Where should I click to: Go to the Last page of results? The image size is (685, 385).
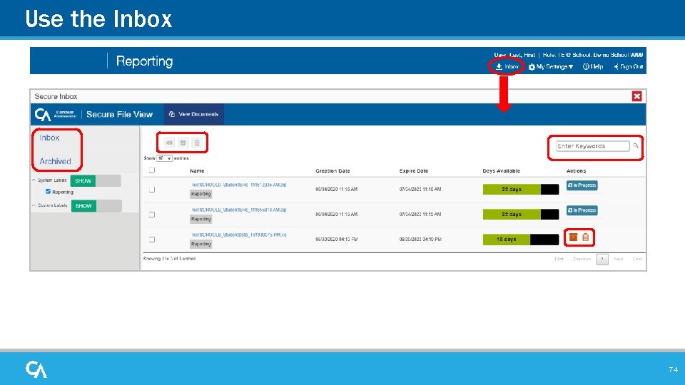(x=637, y=259)
